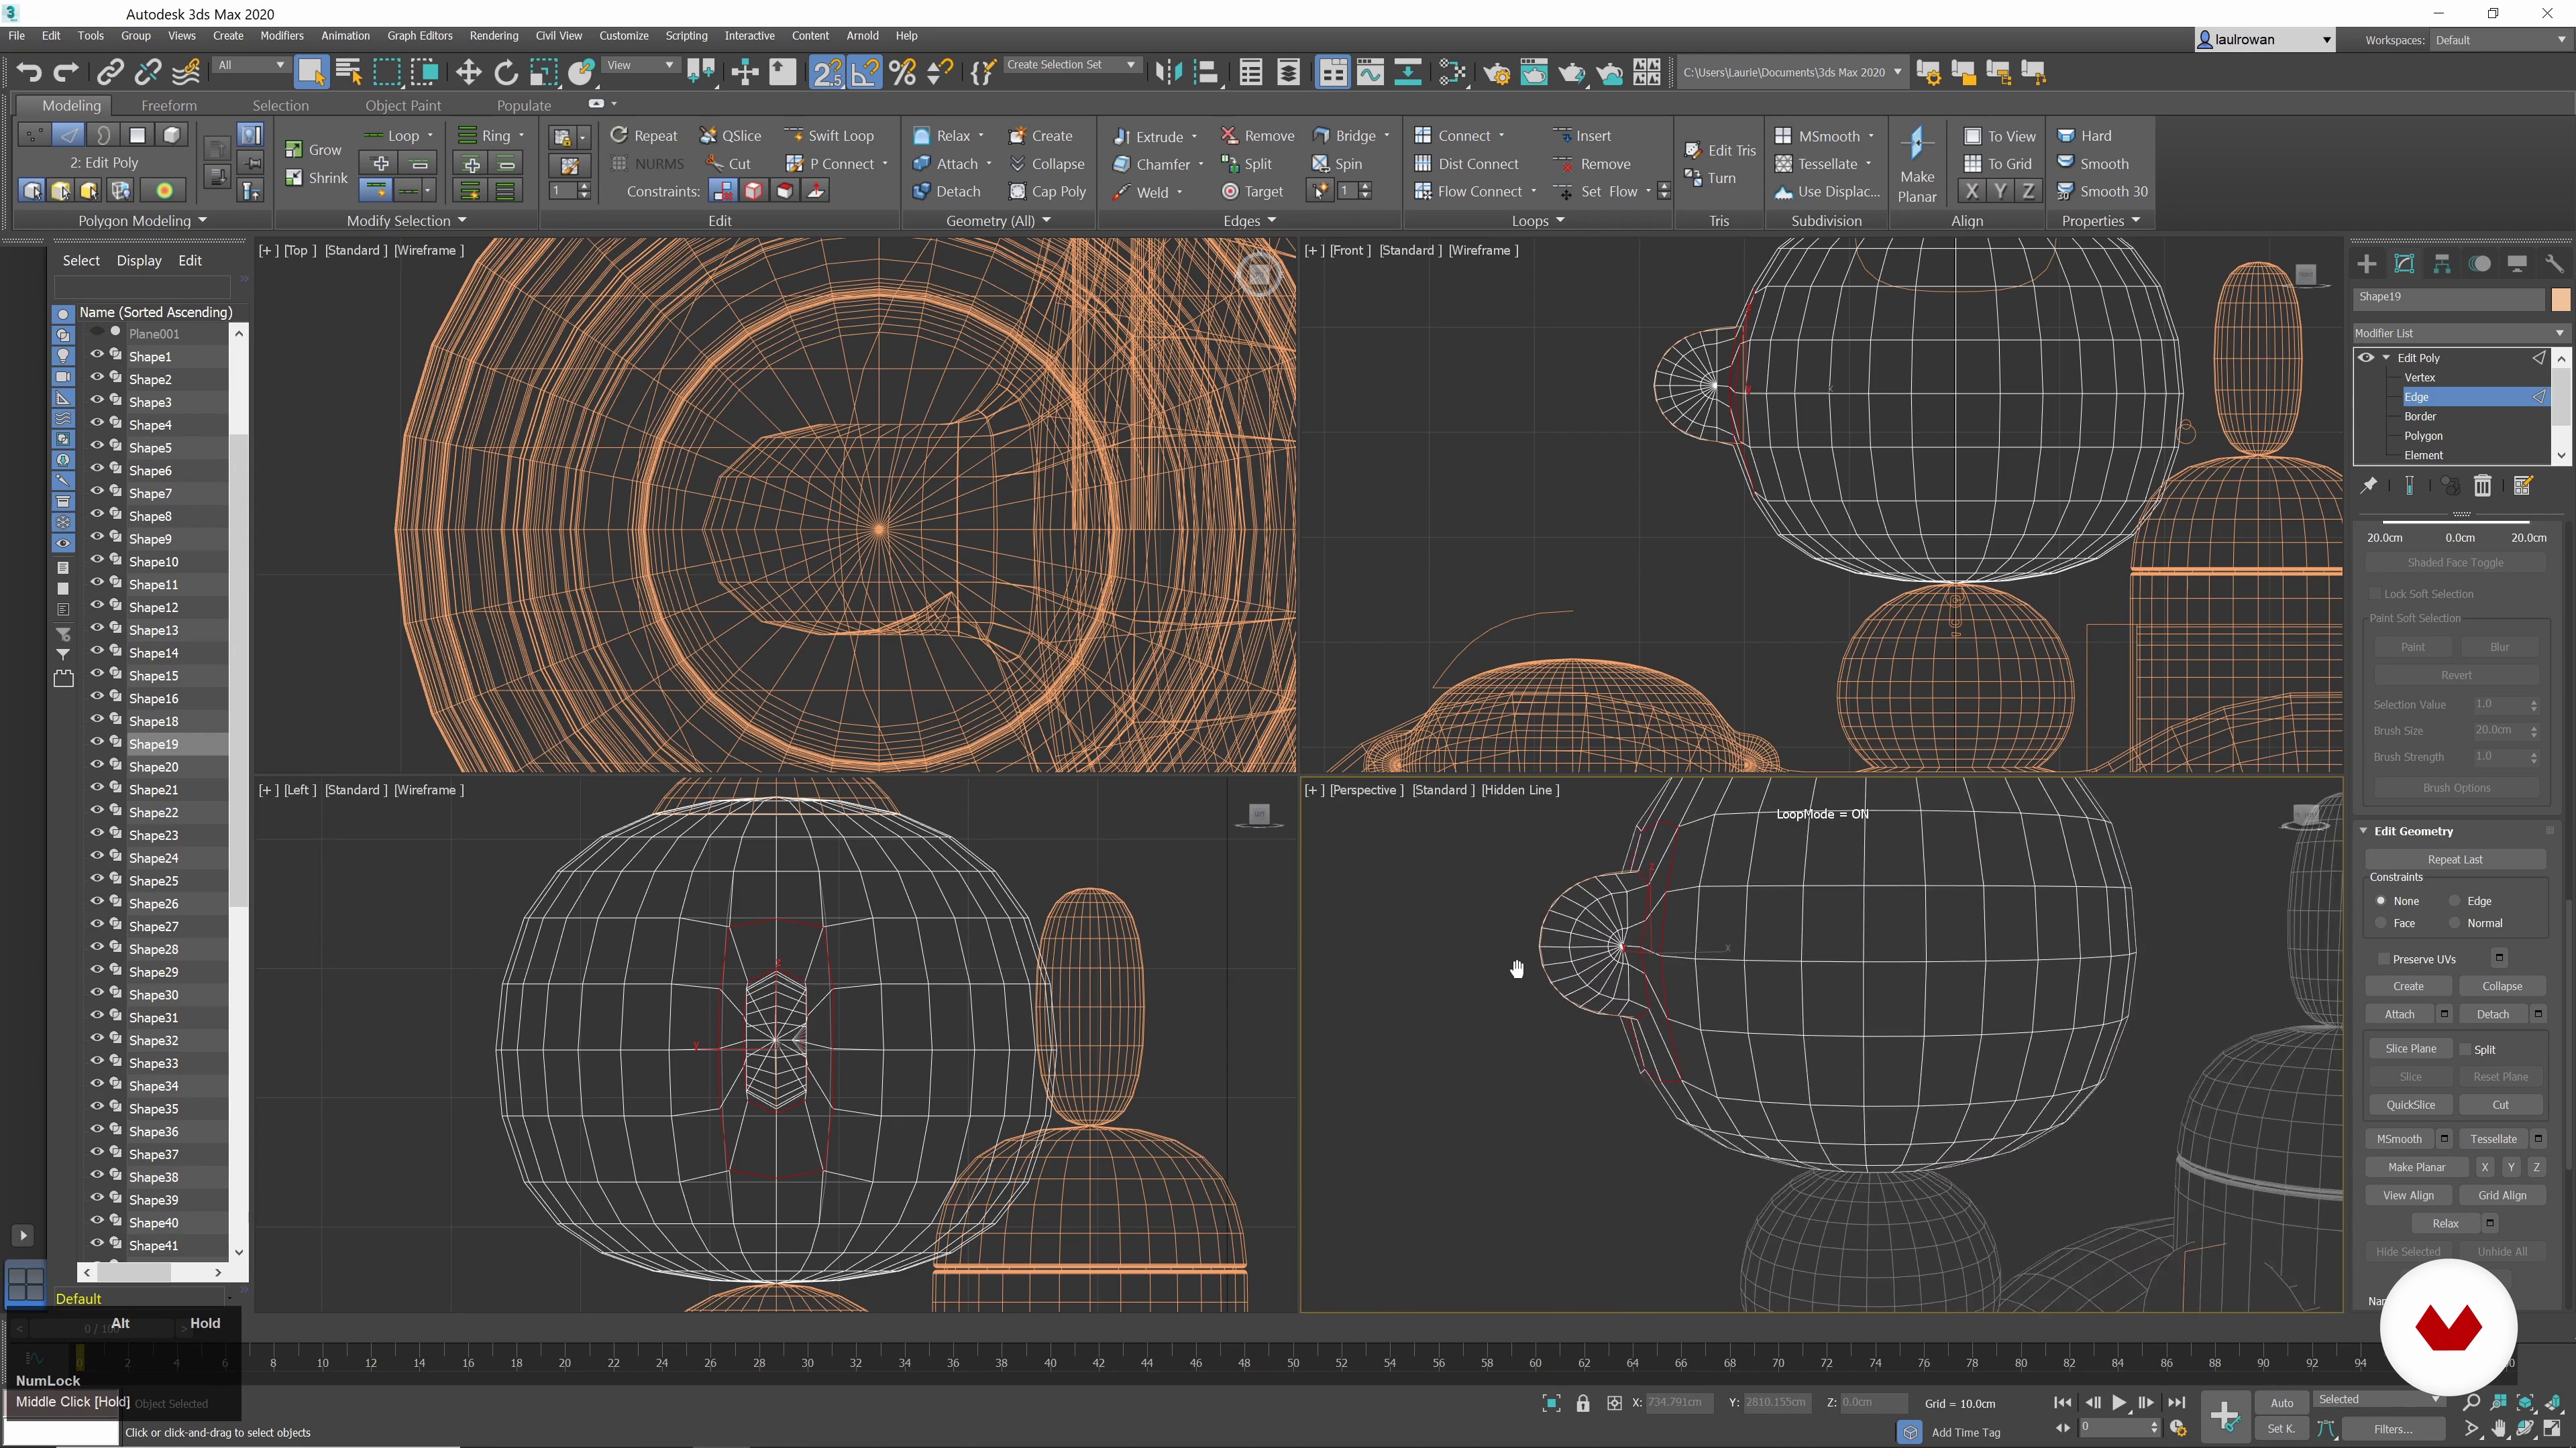Open the Modifiers menu
The width and height of the screenshot is (2576, 1448).
[281, 35]
